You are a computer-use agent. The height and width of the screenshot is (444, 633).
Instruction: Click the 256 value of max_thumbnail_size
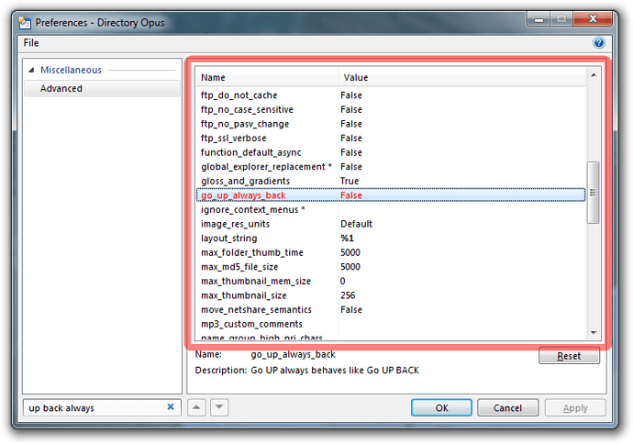pos(348,295)
